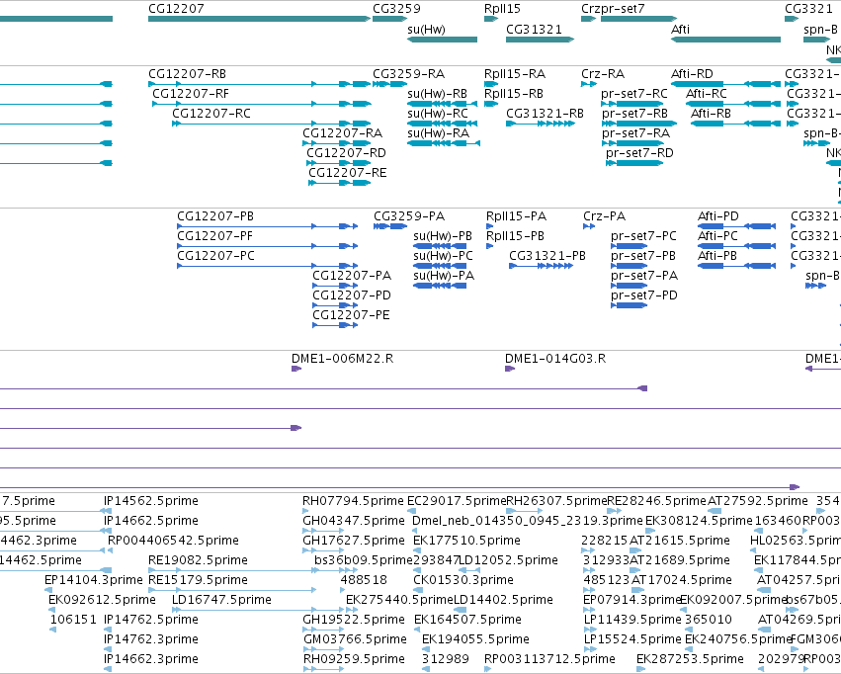Select the CG31321 gene bar
Screen dimensions: 841x674
tap(541, 40)
